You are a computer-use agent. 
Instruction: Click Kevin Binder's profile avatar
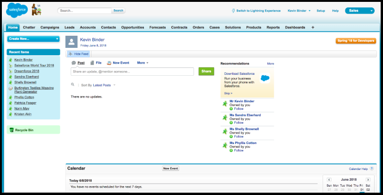tap(71, 42)
